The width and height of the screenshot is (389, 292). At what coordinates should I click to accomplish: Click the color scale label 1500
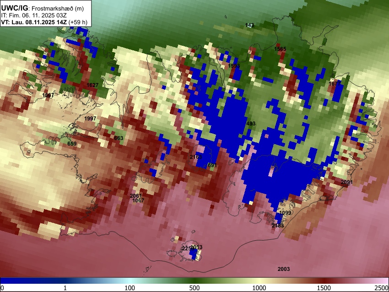coord(324,288)
